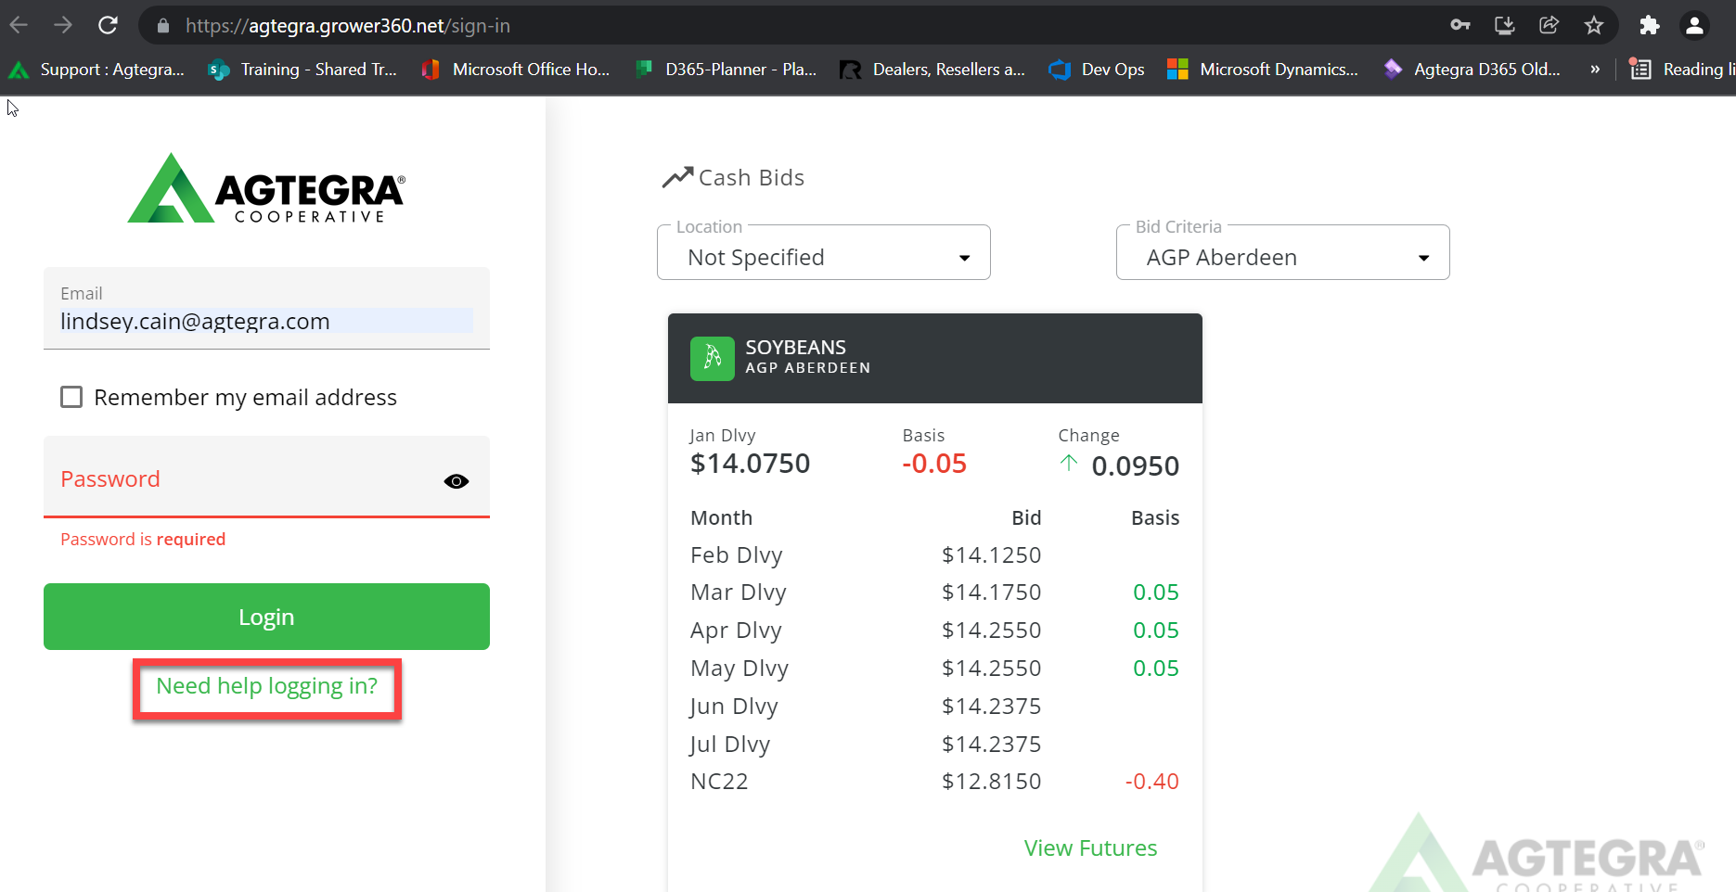1736x892 pixels.
Task: Reload the page with refresh icon
Action: pos(108,25)
